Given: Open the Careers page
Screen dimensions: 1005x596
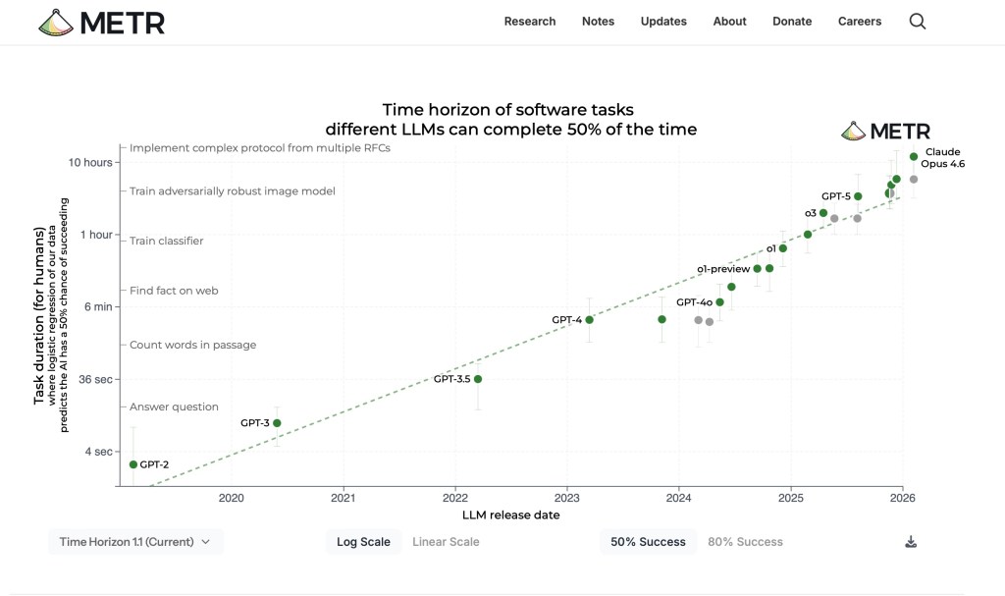Looking at the screenshot, I should 860,22.
